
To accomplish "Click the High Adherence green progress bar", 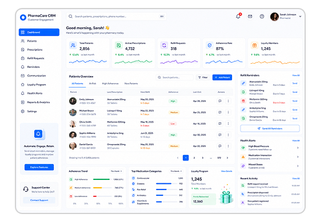I will [x=101, y=179].
